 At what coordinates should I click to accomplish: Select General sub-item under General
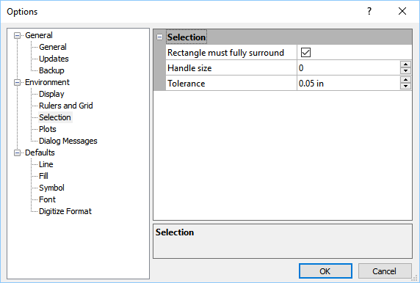(x=53, y=47)
